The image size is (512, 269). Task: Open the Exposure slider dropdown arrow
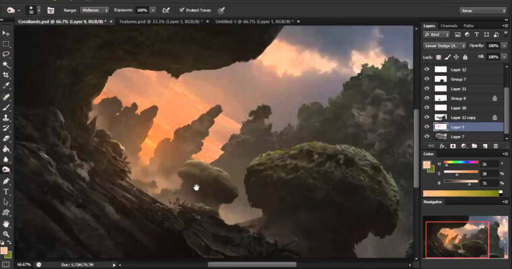[x=153, y=11]
